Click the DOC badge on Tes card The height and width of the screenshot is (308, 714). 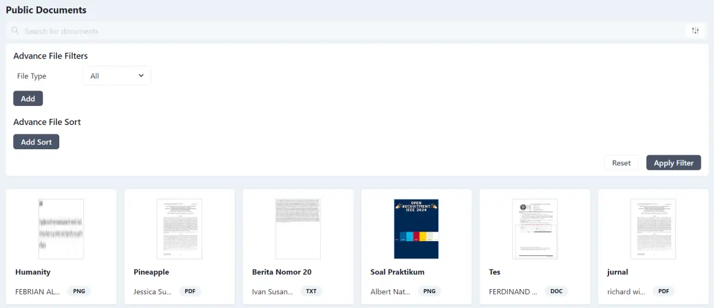[x=556, y=291]
